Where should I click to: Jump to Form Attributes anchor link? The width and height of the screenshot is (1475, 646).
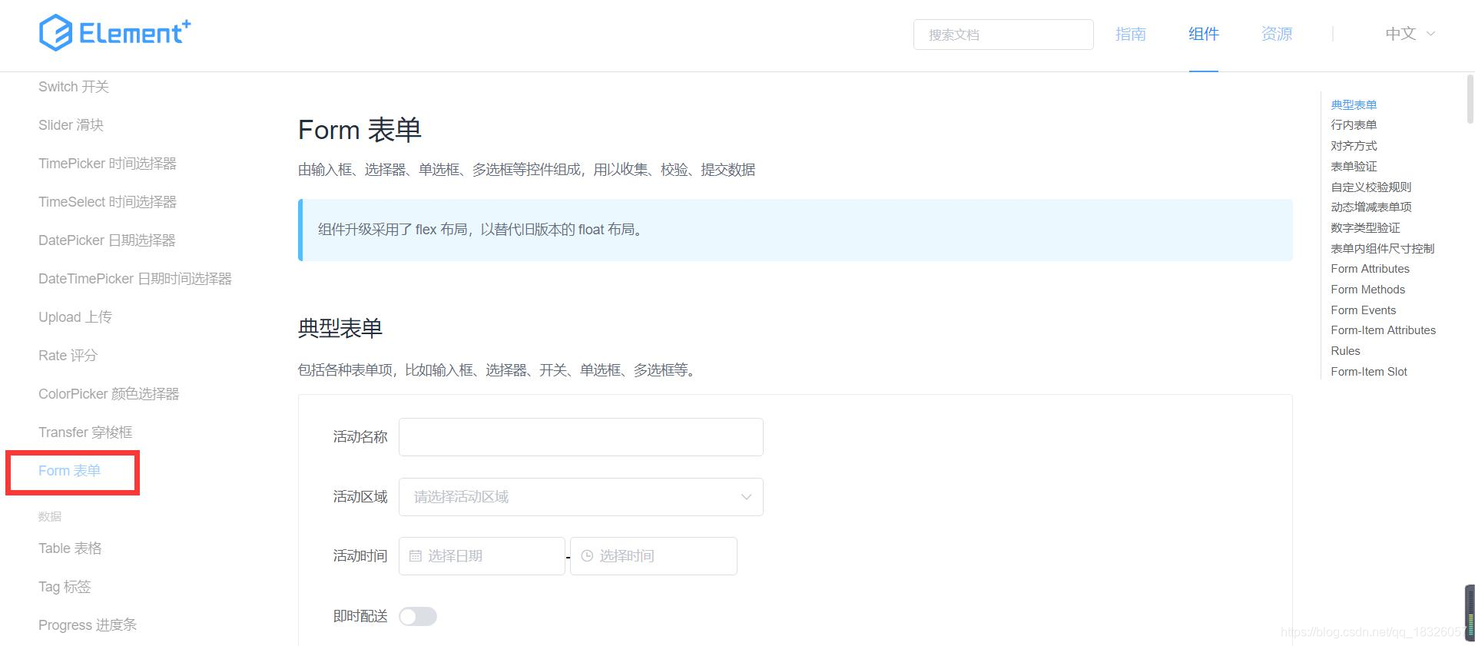[1371, 269]
